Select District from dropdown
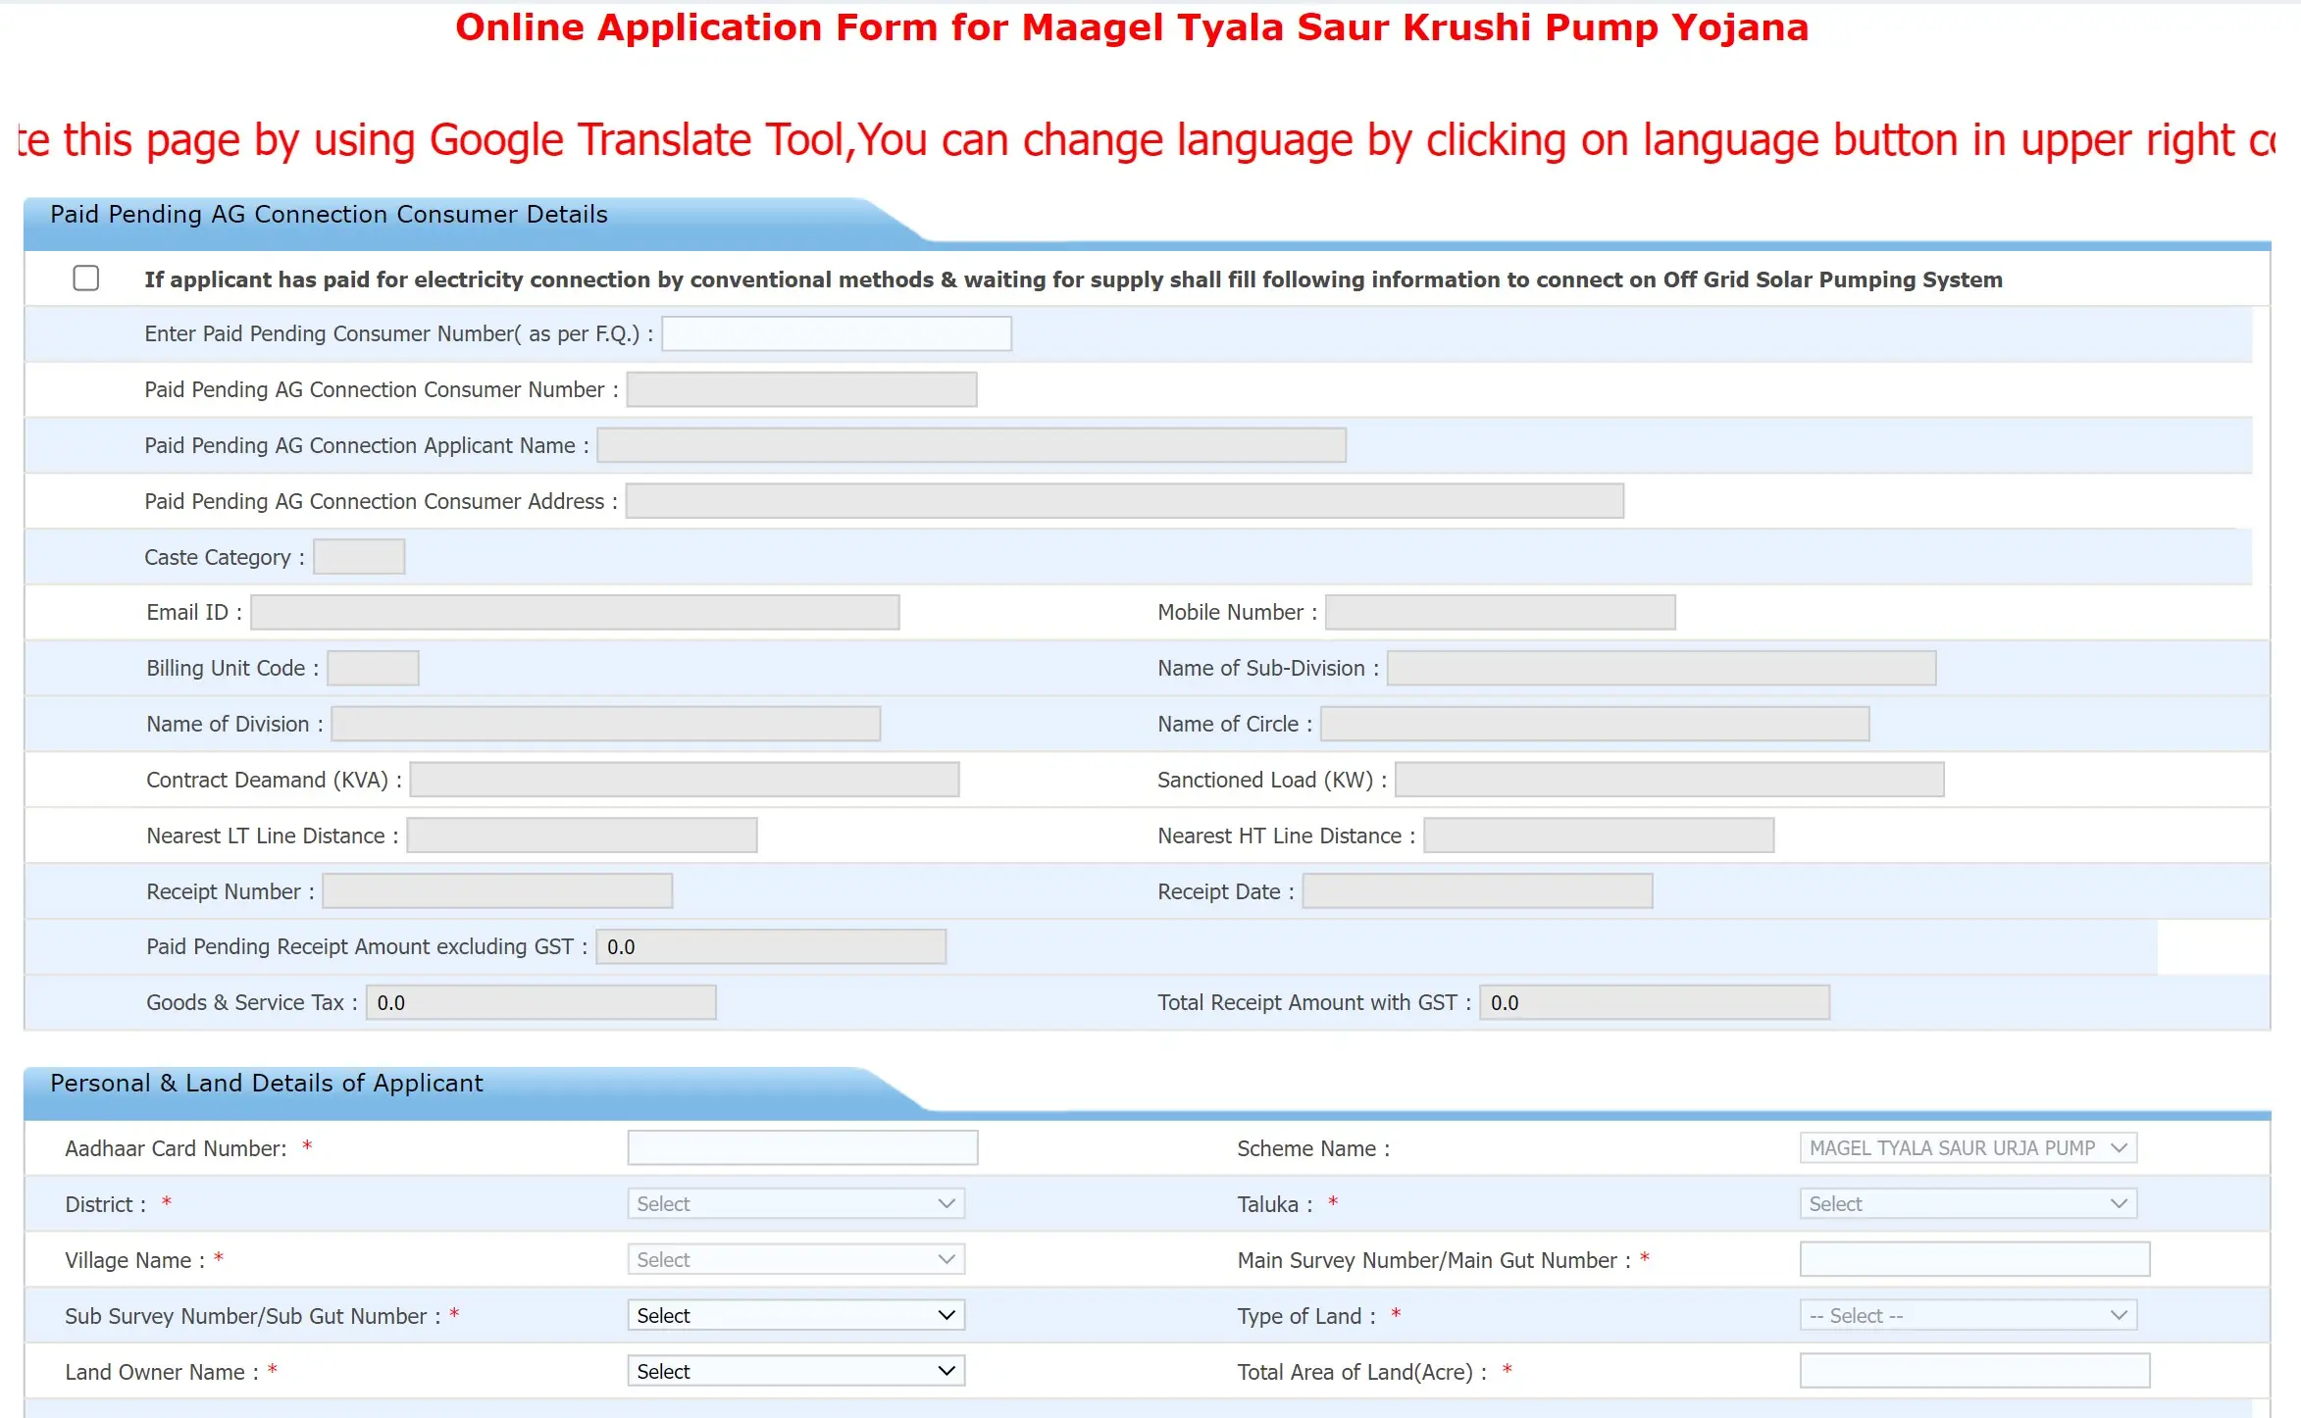2301x1418 pixels. point(795,1203)
